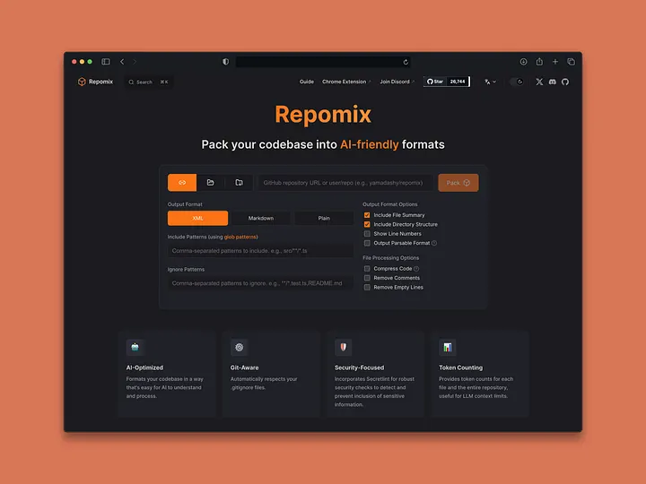
Task: Click the Pack button
Action: [458, 183]
